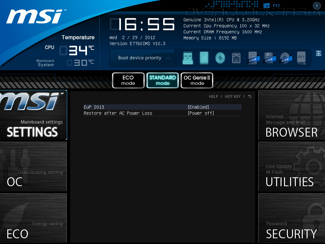The height and width of the screenshot is (244, 325).
Task: Open the SETTINGS mainboard settings panel
Action: (x=33, y=115)
